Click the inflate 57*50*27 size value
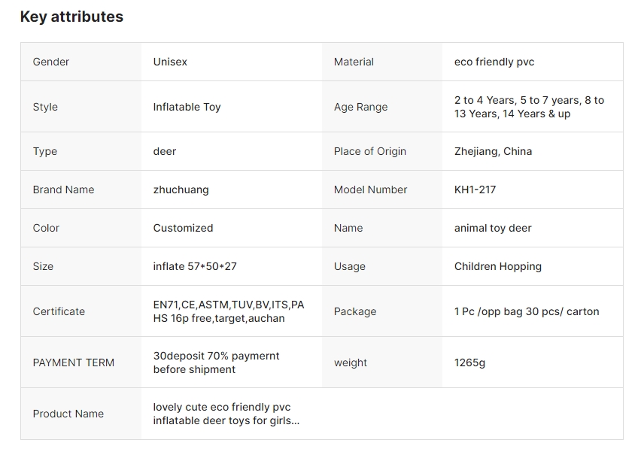Image resolution: width=641 pixels, height=455 pixels. point(195,266)
